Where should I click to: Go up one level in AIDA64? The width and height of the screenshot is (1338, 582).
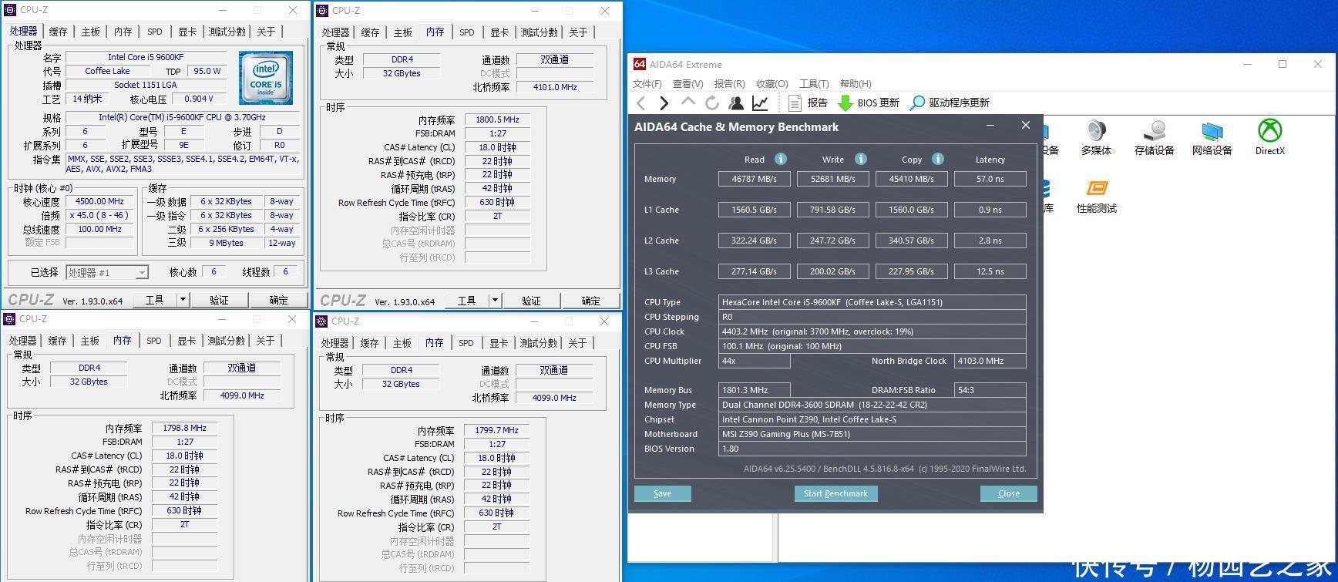click(x=688, y=102)
